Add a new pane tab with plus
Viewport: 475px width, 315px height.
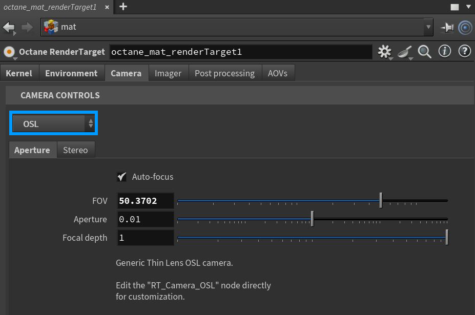click(123, 7)
